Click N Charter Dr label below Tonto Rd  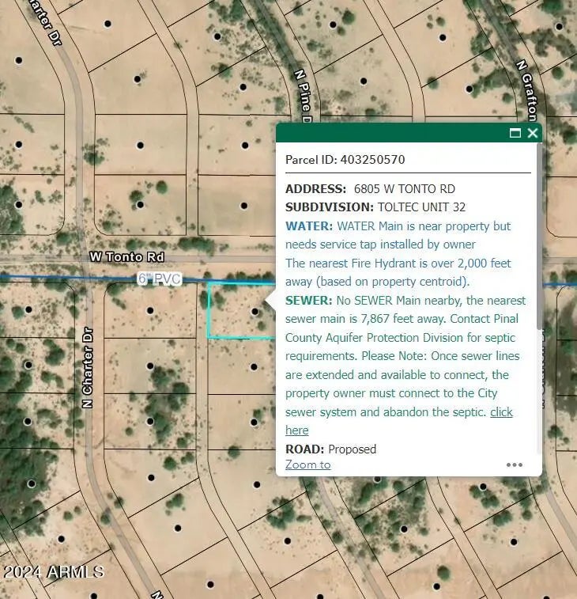click(x=87, y=368)
